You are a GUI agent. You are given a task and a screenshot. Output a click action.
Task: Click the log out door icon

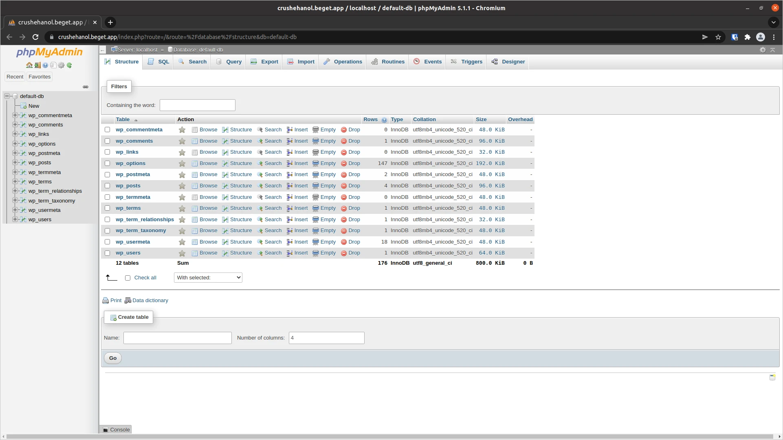[x=37, y=65]
